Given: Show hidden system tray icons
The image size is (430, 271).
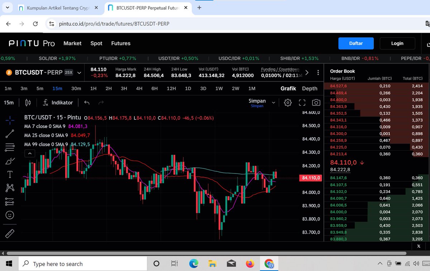Looking at the screenshot, I should coord(379,264).
